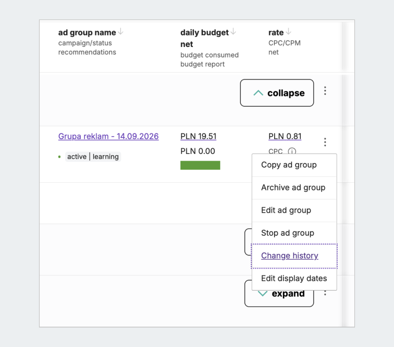Click the rate column header

click(x=276, y=33)
